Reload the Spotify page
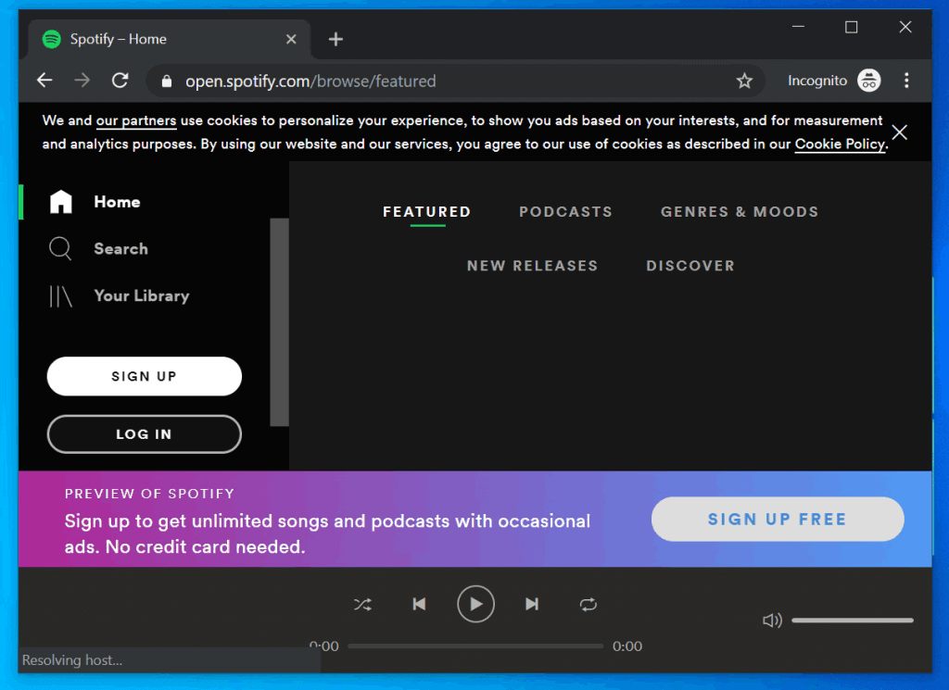949x690 pixels. point(120,81)
